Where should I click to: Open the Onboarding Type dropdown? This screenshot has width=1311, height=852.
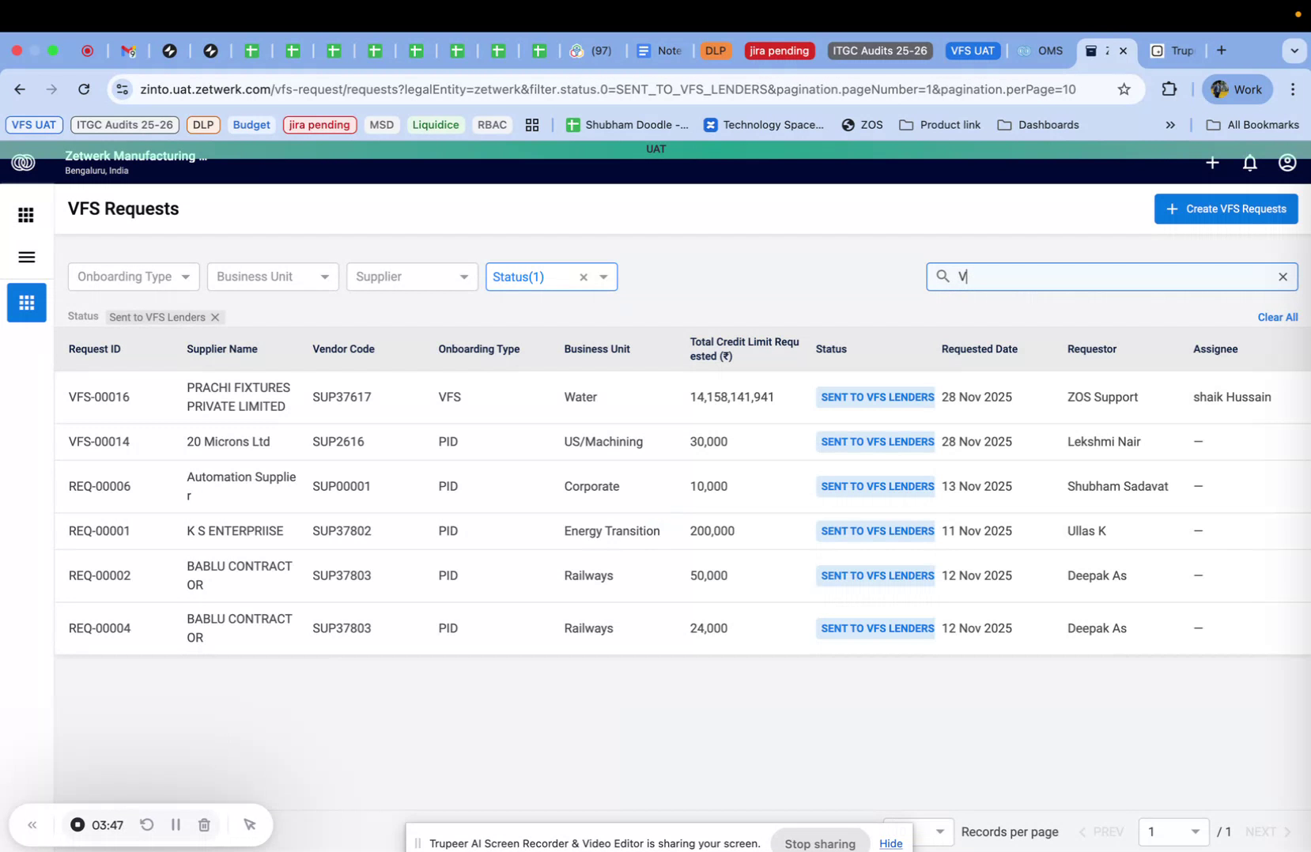coord(133,277)
